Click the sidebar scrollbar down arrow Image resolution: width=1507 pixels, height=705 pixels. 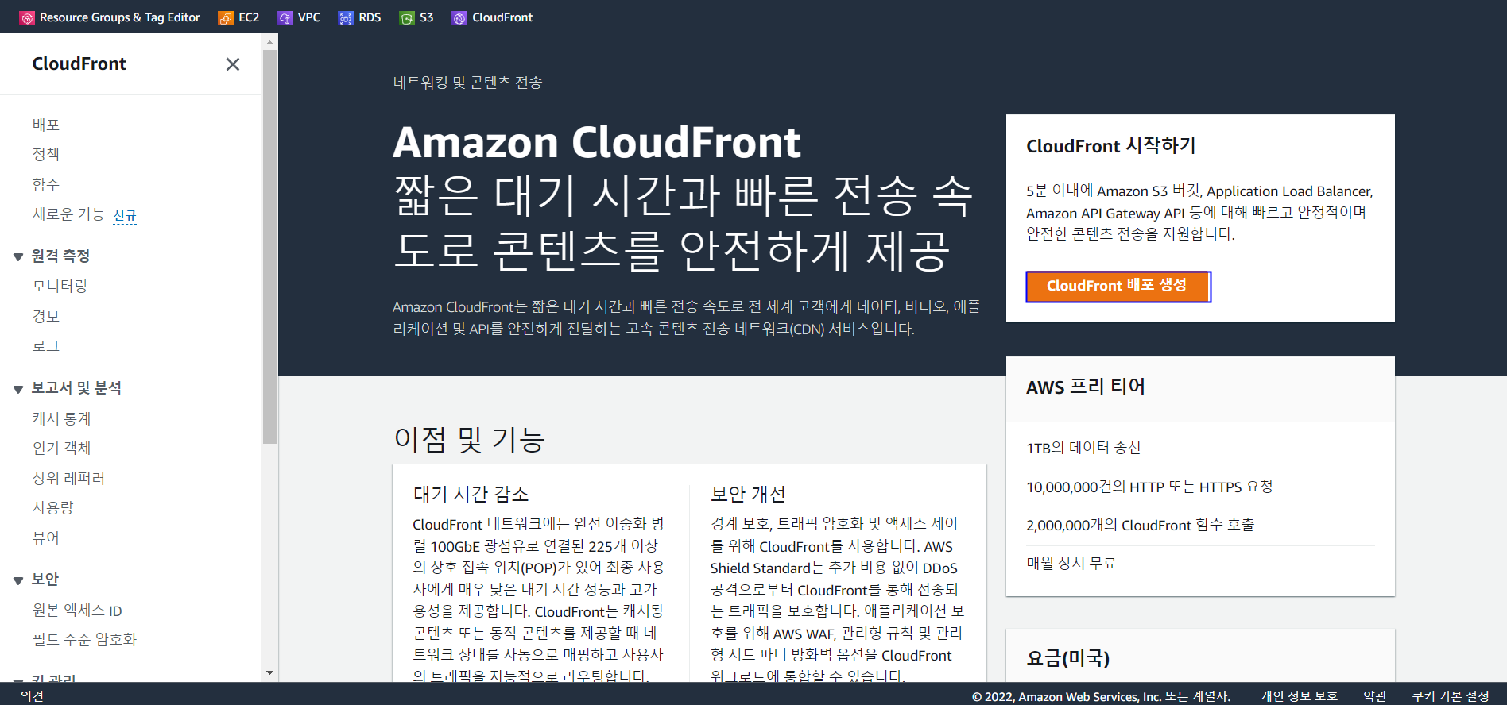pyautogui.click(x=269, y=673)
